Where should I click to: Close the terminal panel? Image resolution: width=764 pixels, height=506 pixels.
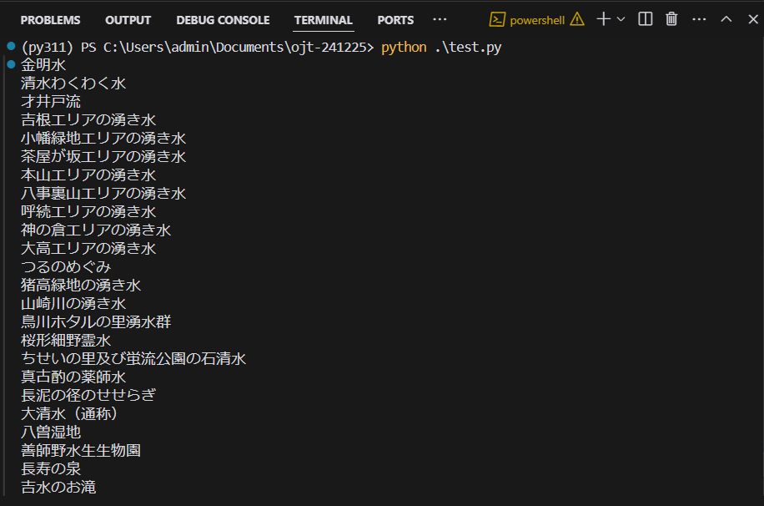pos(753,19)
